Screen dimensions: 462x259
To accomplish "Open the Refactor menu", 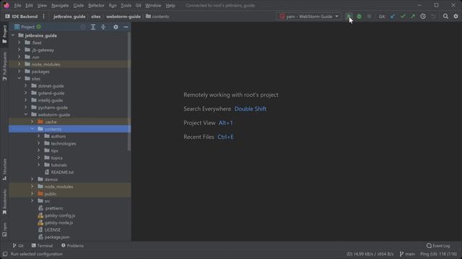I will pyautogui.click(x=96, y=5).
